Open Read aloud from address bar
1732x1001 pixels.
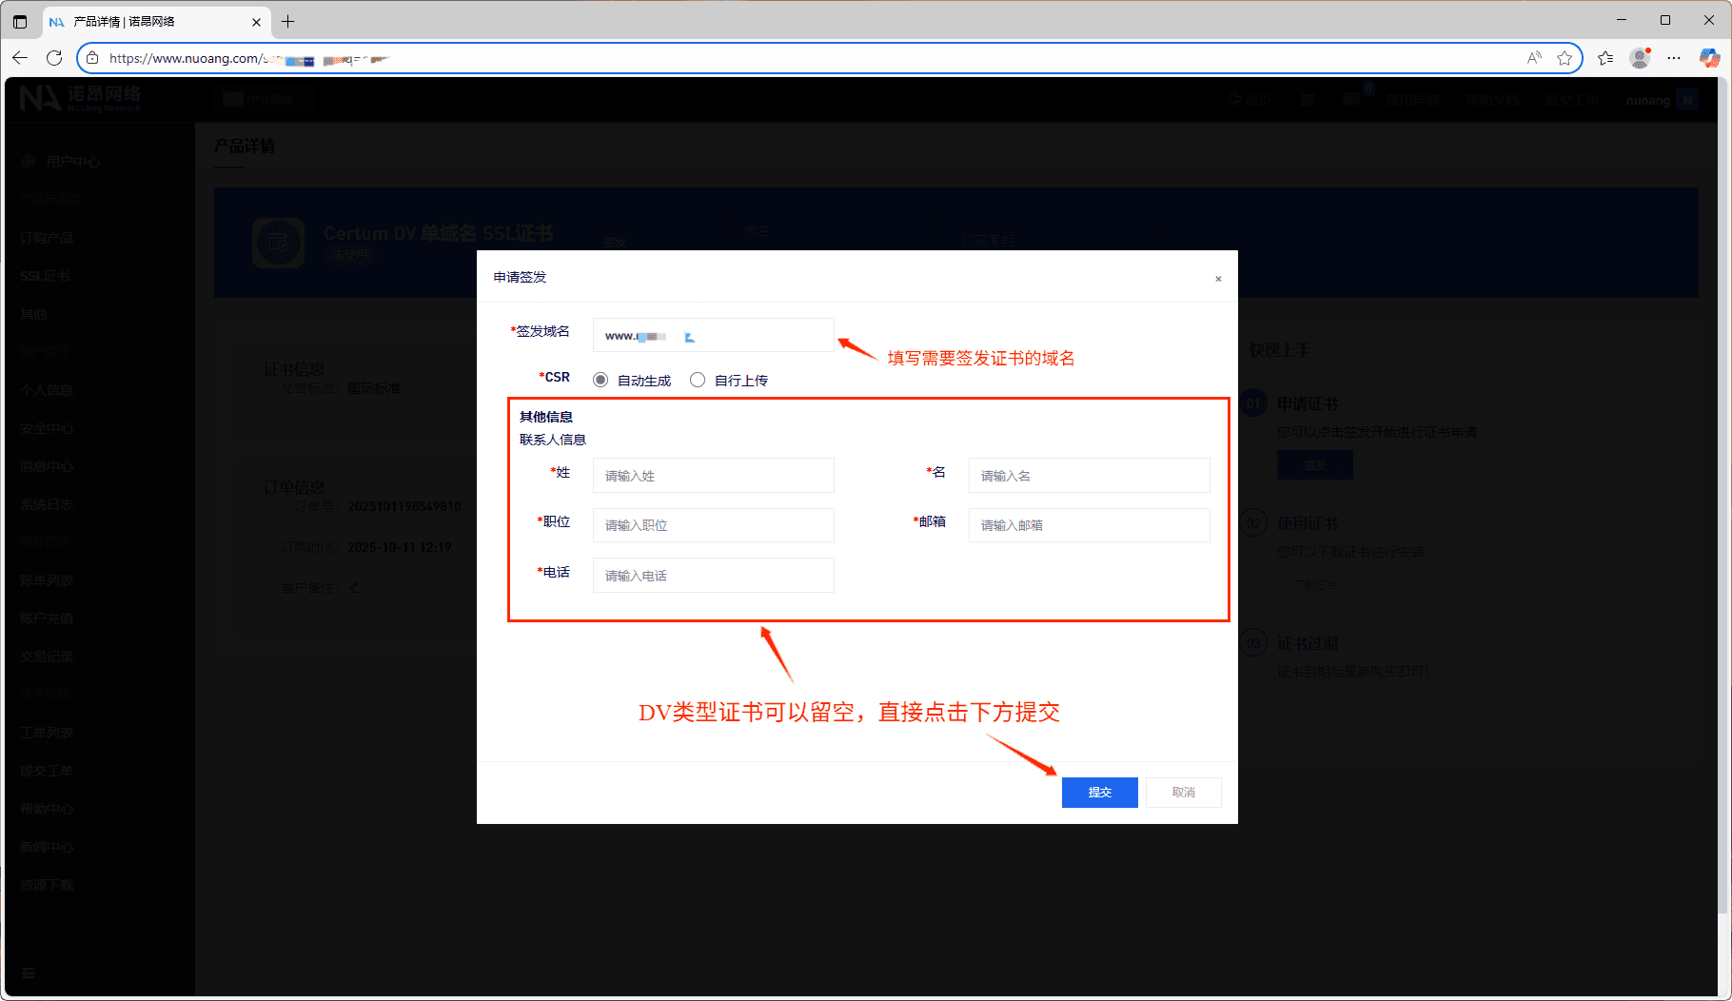tap(1534, 58)
